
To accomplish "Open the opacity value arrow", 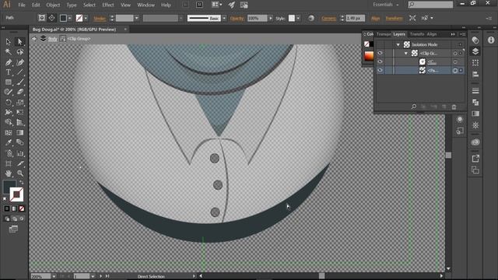I will tap(270, 19).
